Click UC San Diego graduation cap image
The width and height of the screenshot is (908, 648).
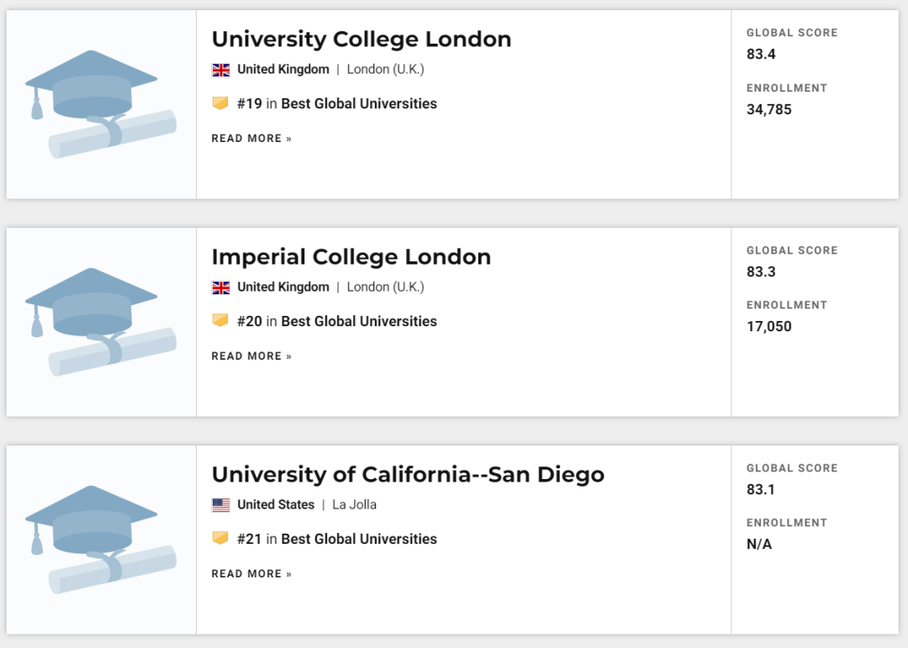point(101,540)
